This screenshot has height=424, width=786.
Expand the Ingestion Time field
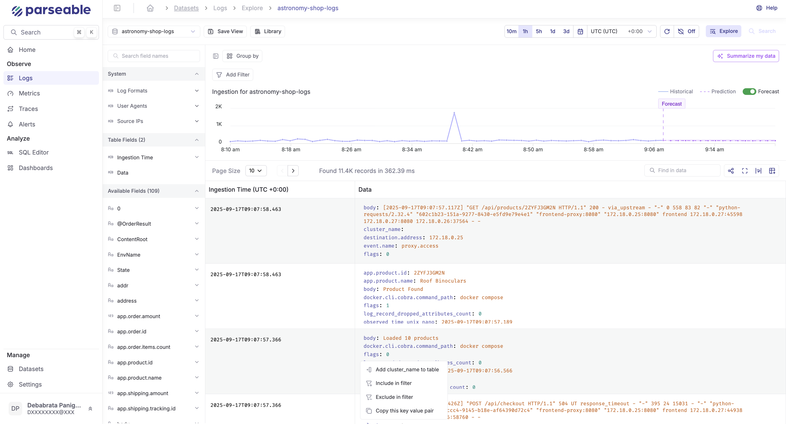click(197, 157)
